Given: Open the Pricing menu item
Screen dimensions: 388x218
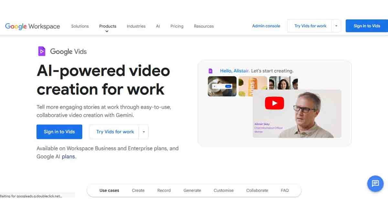Looking at the screenshot, I should click(x=177, y=26).
